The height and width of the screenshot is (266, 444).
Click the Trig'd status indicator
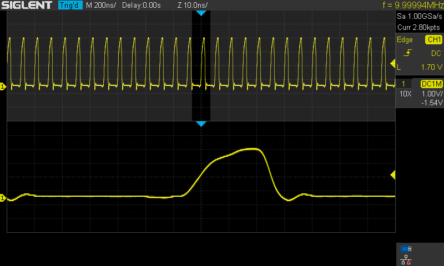coord(70,5)
